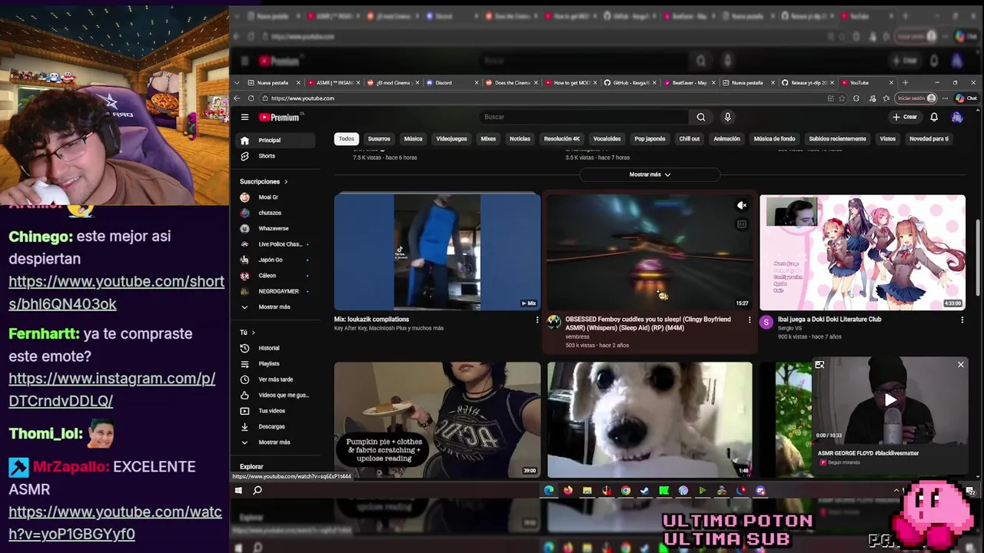Open the Japón Go subscription

[x=276, y=260]
